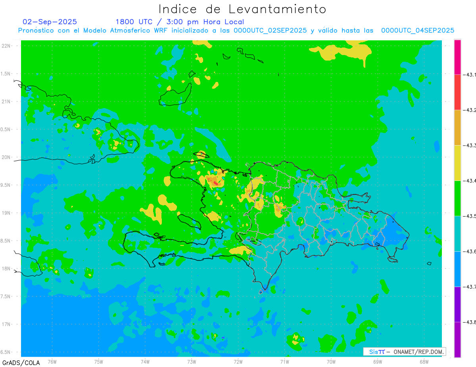
Task: Click the '21N' latitude label
Action: (6, 101)
